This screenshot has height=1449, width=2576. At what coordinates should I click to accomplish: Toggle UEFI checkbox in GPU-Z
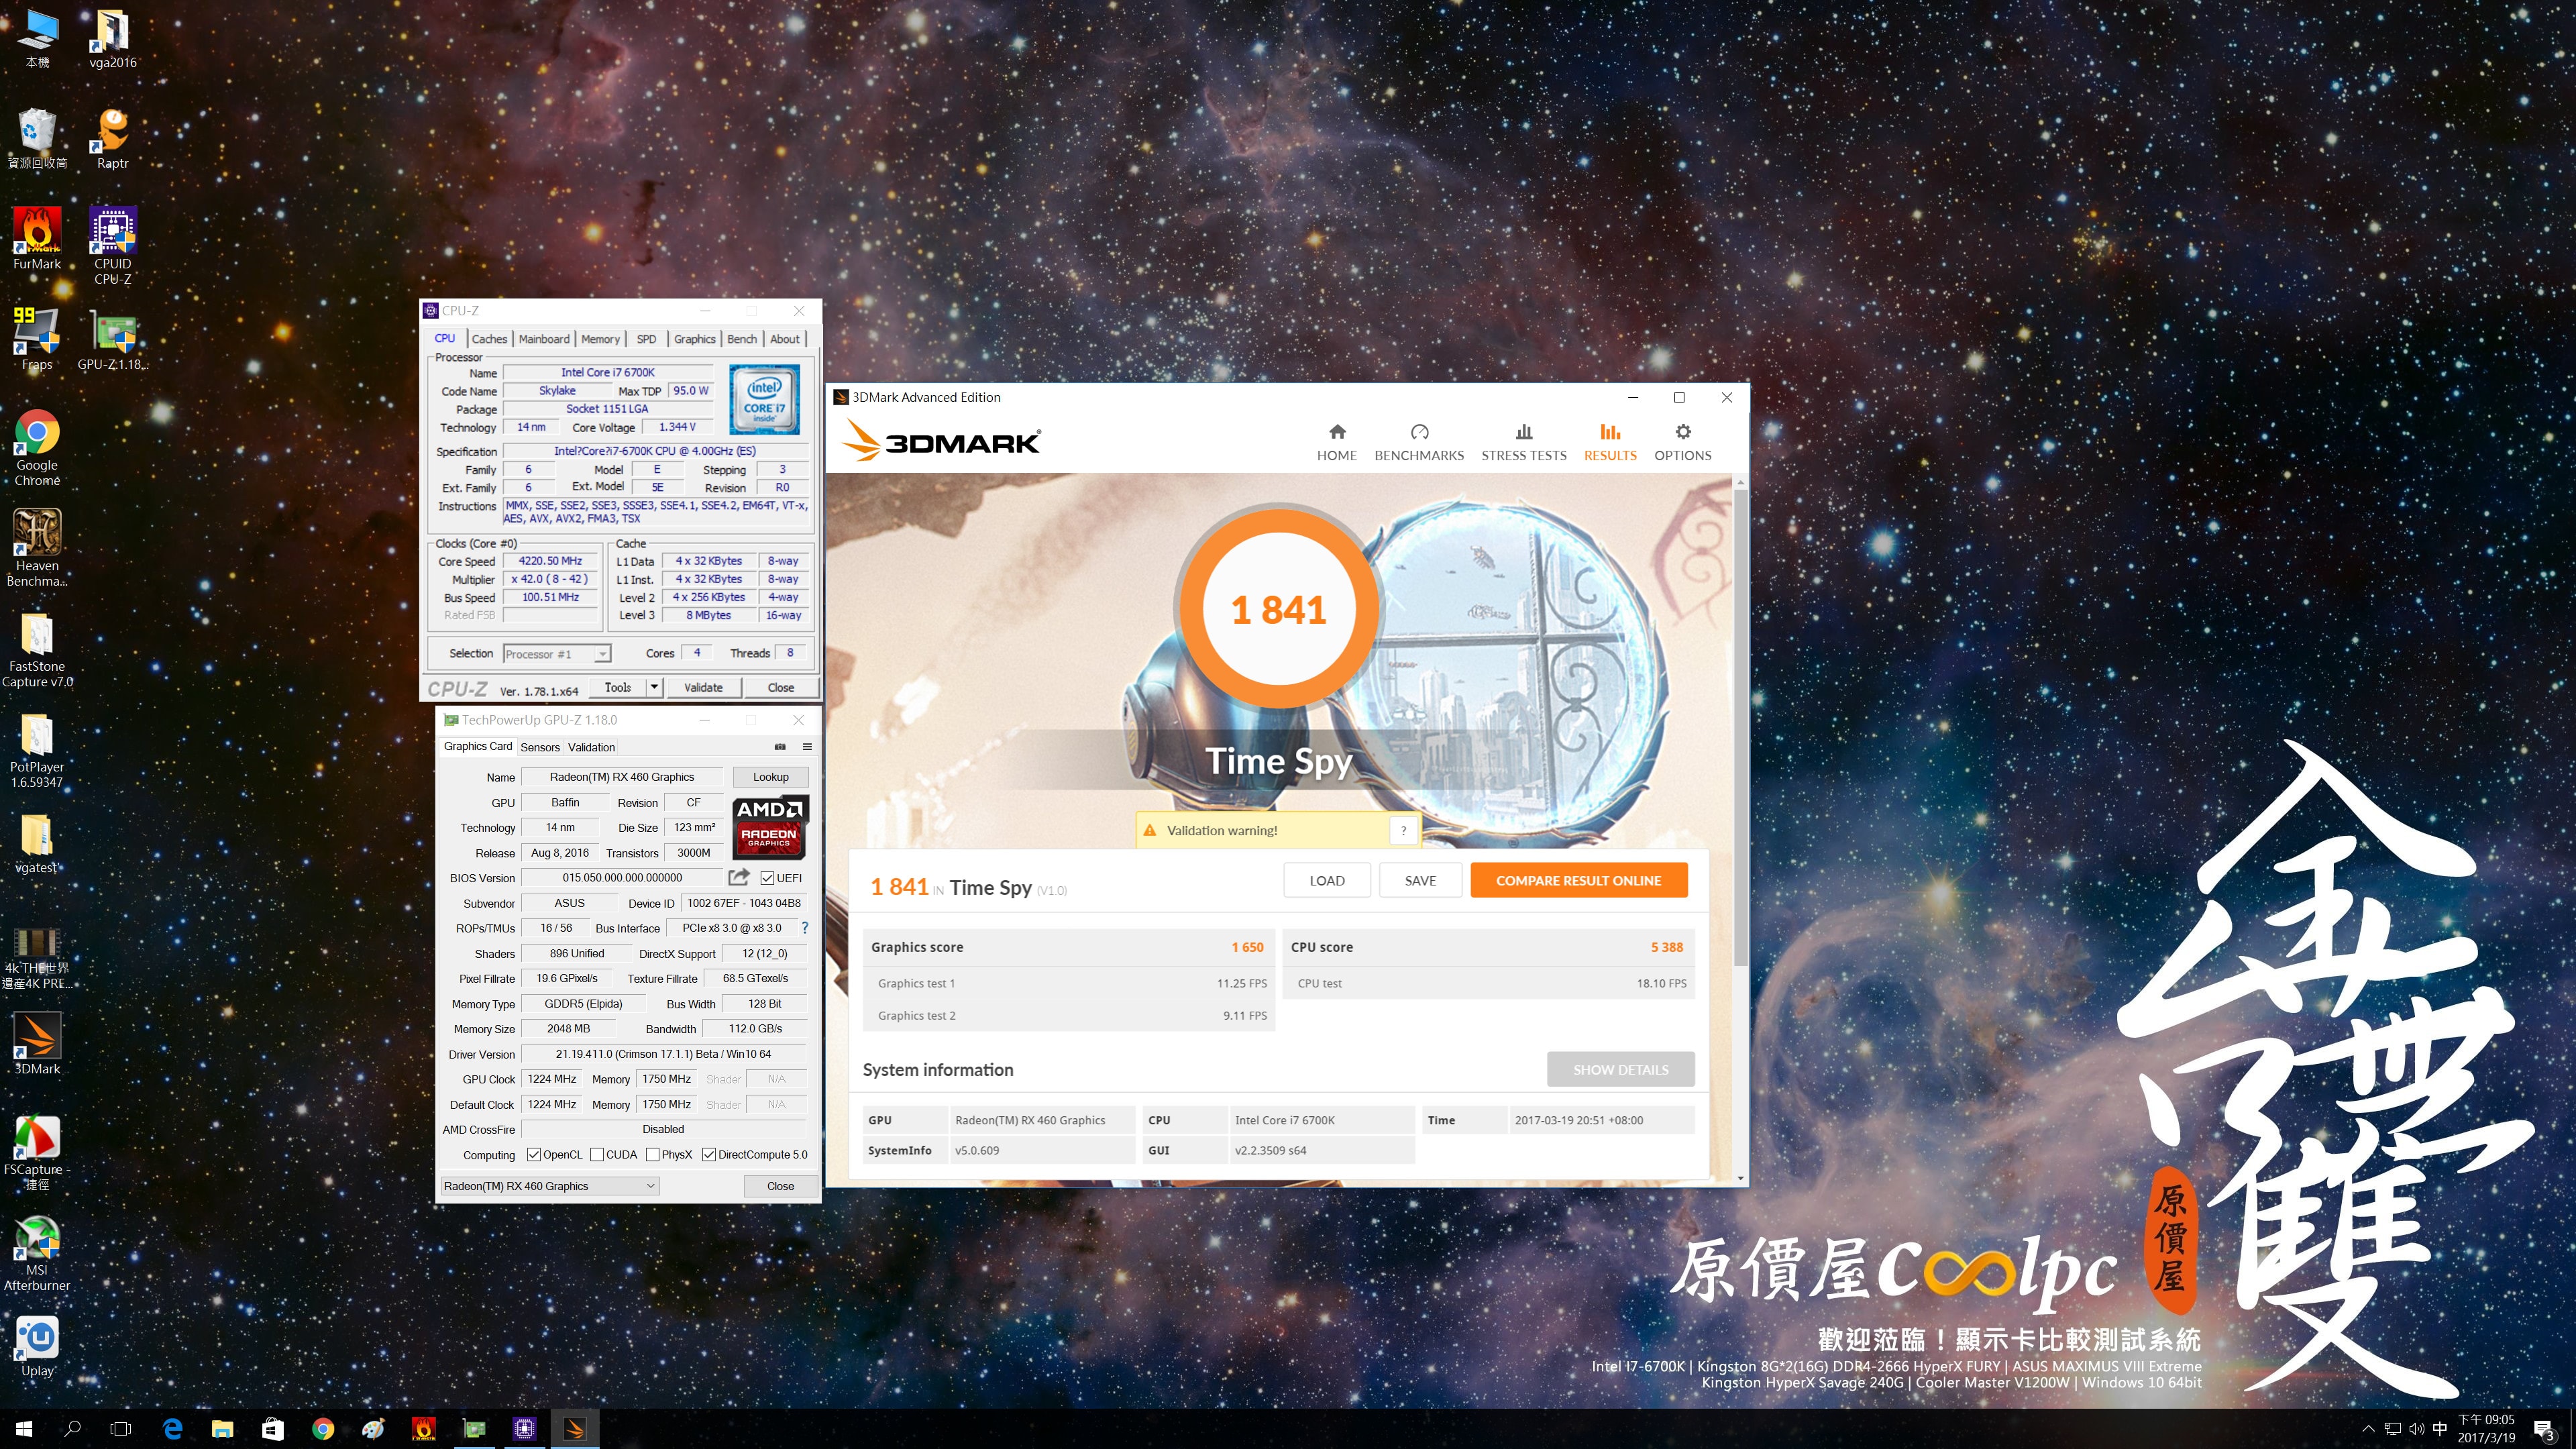click(x=767, y=878)
